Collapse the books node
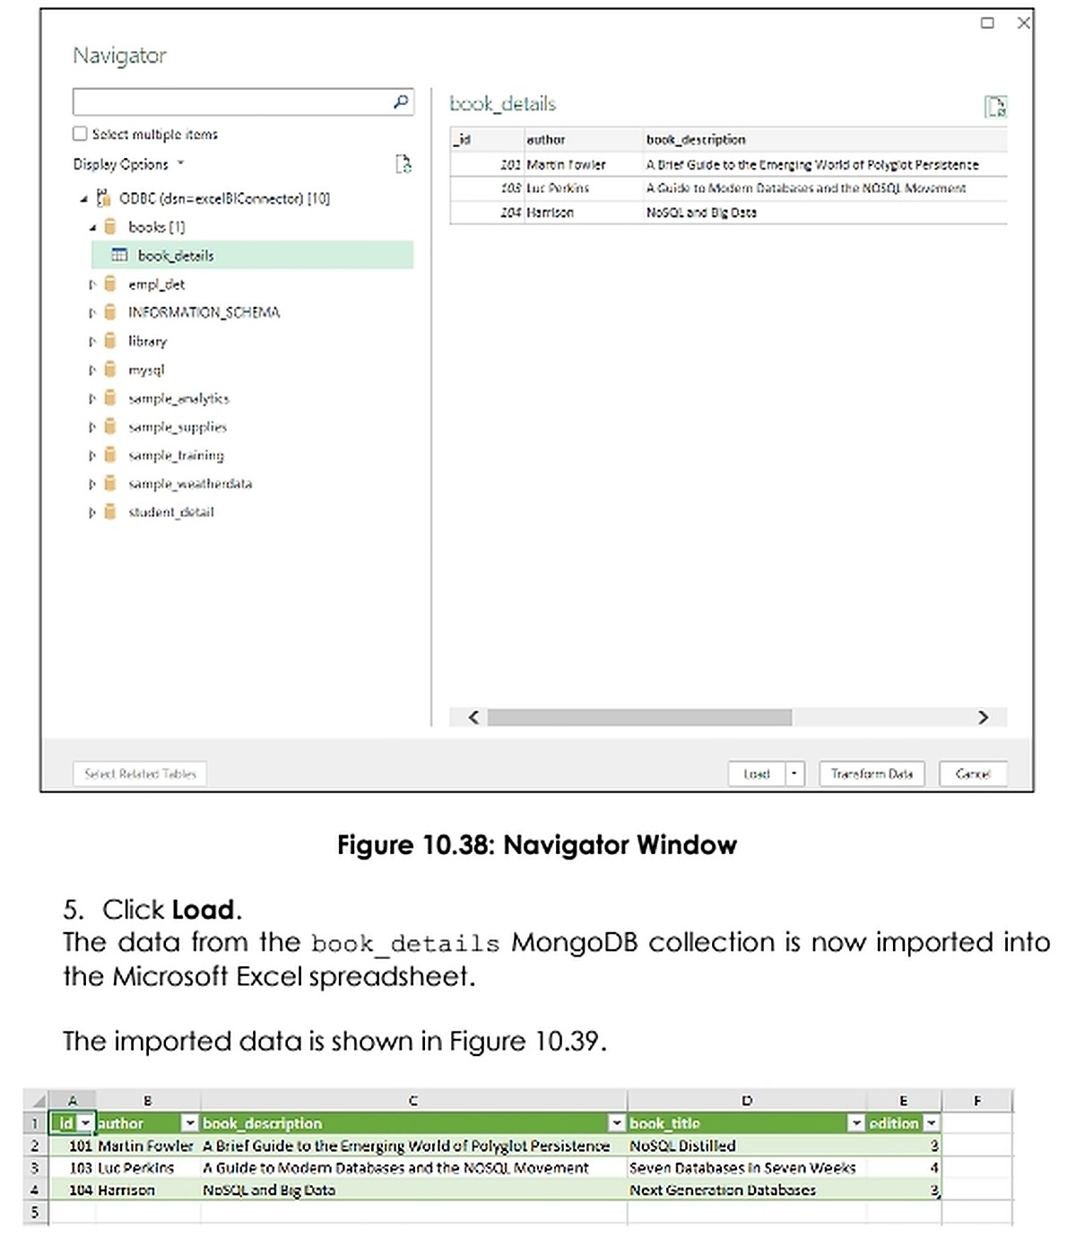The height and width of the screenshot is (1239, 1076). 92,227
